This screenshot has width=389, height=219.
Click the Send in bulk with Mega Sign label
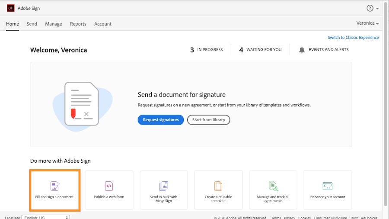(x=163, y=199)
